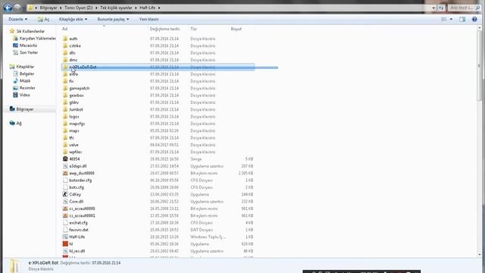The width and height of the screenshot is (485, 273).
Task: Click the Core.dll file icon
Action: coord(65,202)
